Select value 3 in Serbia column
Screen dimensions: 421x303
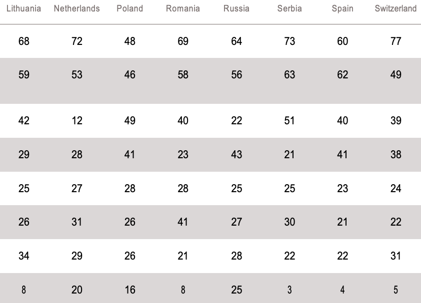(x=289, y=290)
